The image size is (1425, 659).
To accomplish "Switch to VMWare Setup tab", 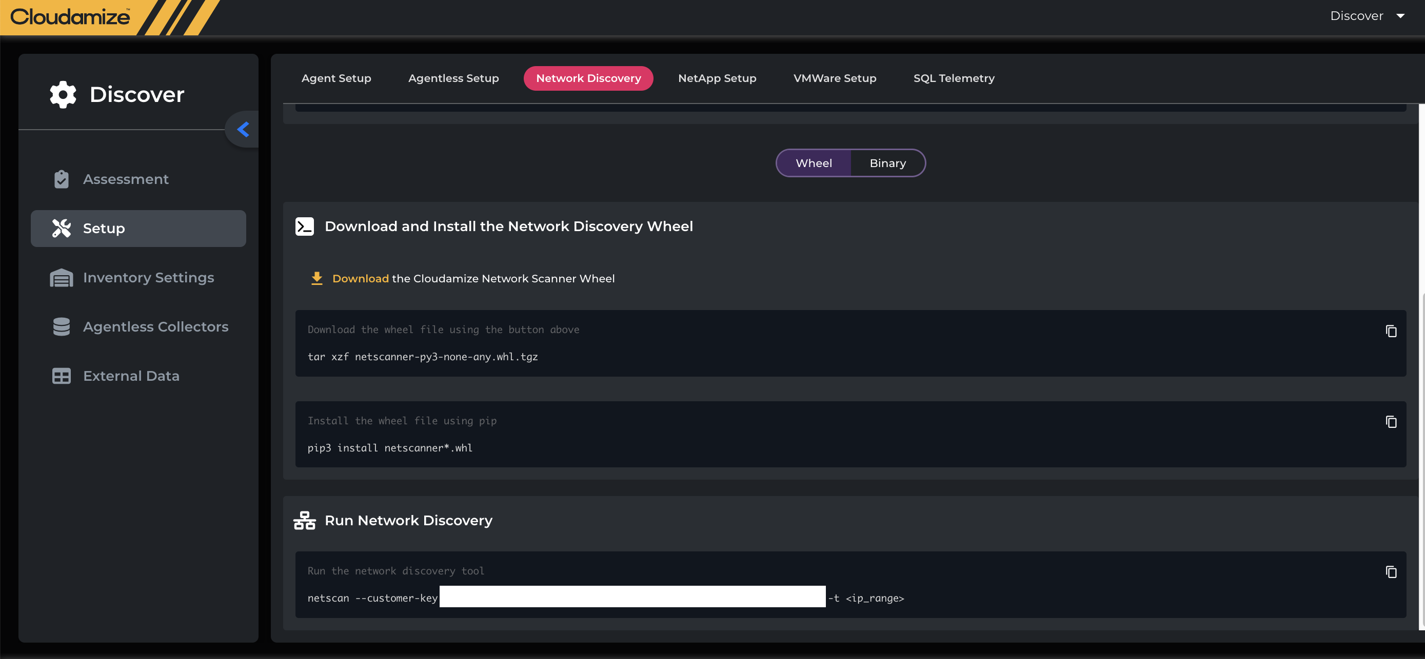I will pos(834,78).
